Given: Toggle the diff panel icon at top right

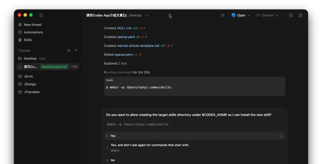Looking at the screenshot, I should pos(301,15).
